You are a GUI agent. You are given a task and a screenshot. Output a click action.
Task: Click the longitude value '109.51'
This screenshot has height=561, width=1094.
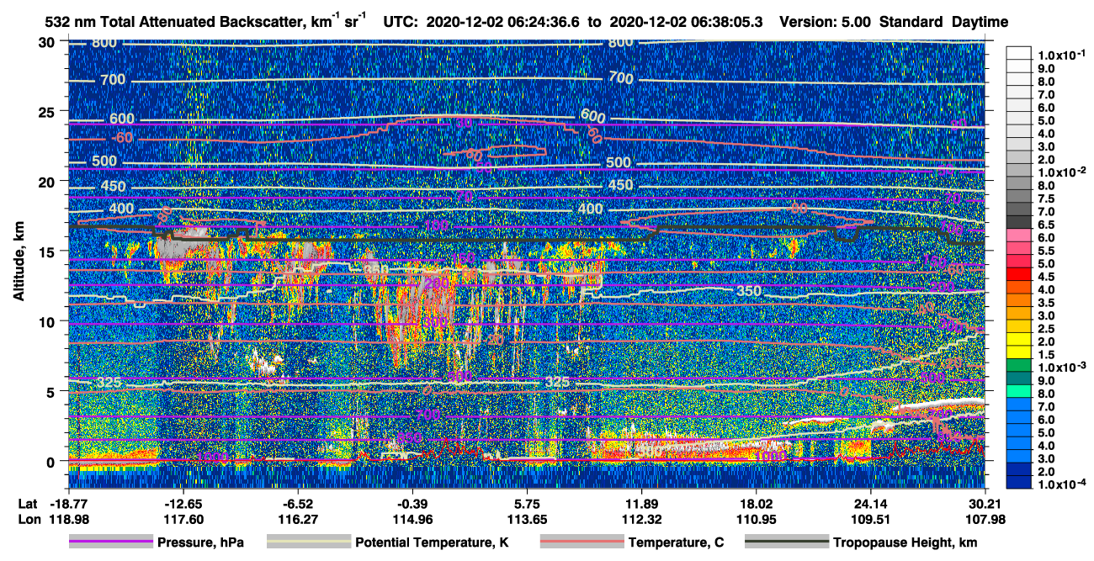tap(871, 519)
